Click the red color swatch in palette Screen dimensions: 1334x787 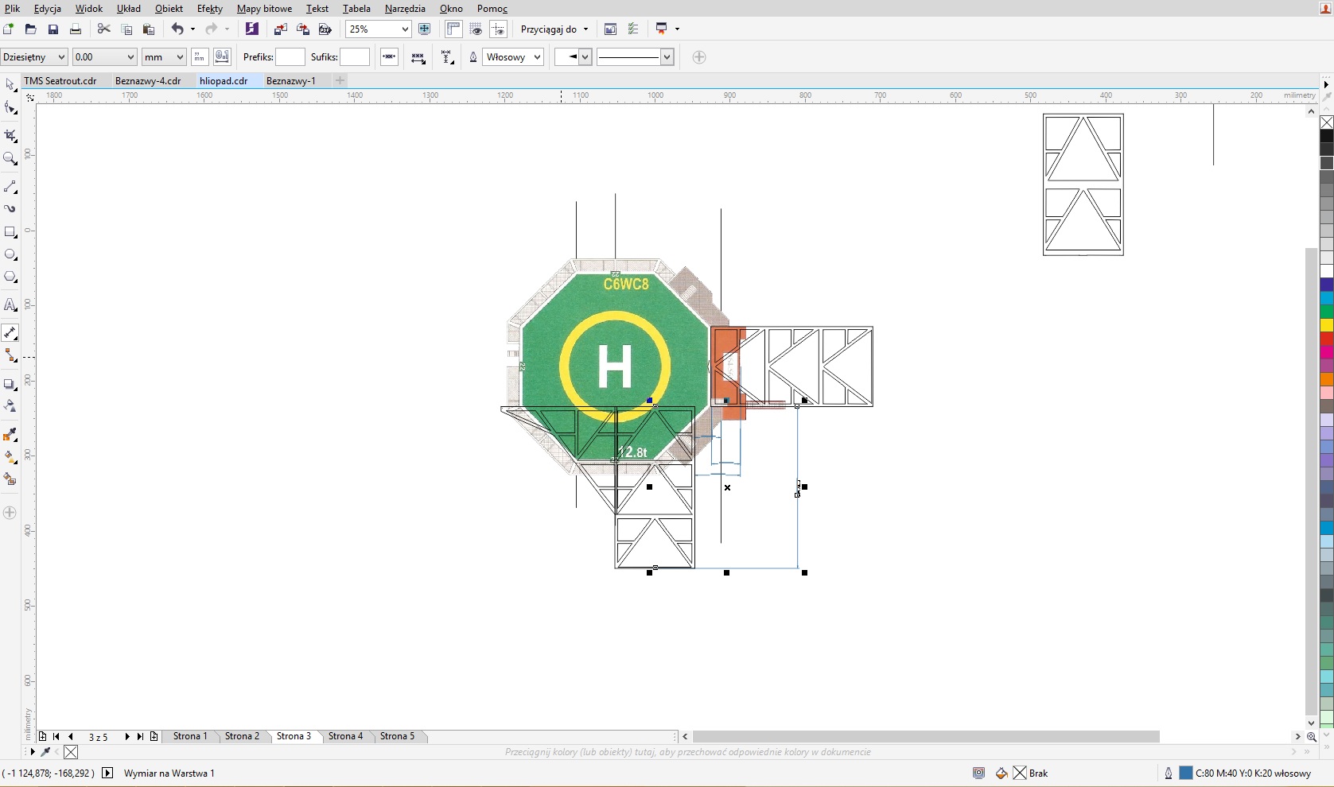(x=1327, y=339)
